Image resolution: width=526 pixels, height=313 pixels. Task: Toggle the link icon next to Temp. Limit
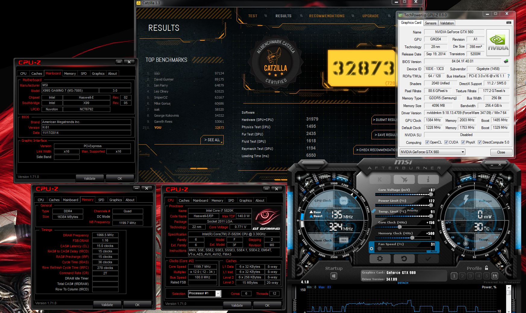tap(373, 211)
